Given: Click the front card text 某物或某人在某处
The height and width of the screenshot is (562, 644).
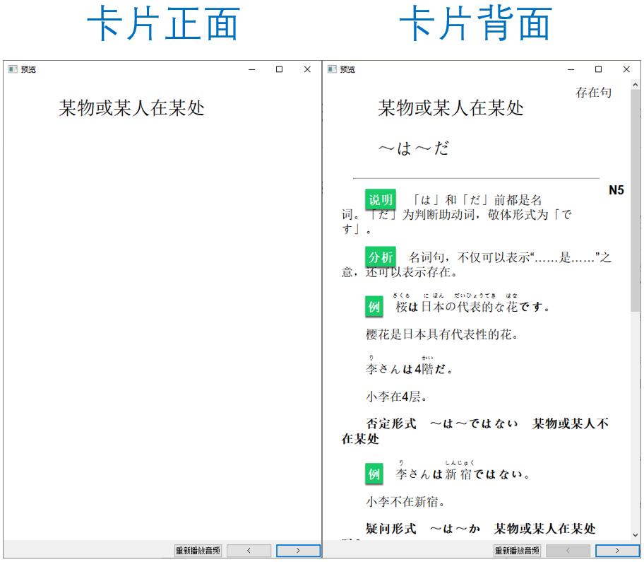Looking at the screenshot, I should pos(131,108).
